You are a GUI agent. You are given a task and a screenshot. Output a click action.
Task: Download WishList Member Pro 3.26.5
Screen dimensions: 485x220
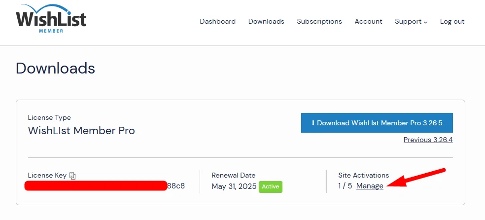tap(377, 123)
